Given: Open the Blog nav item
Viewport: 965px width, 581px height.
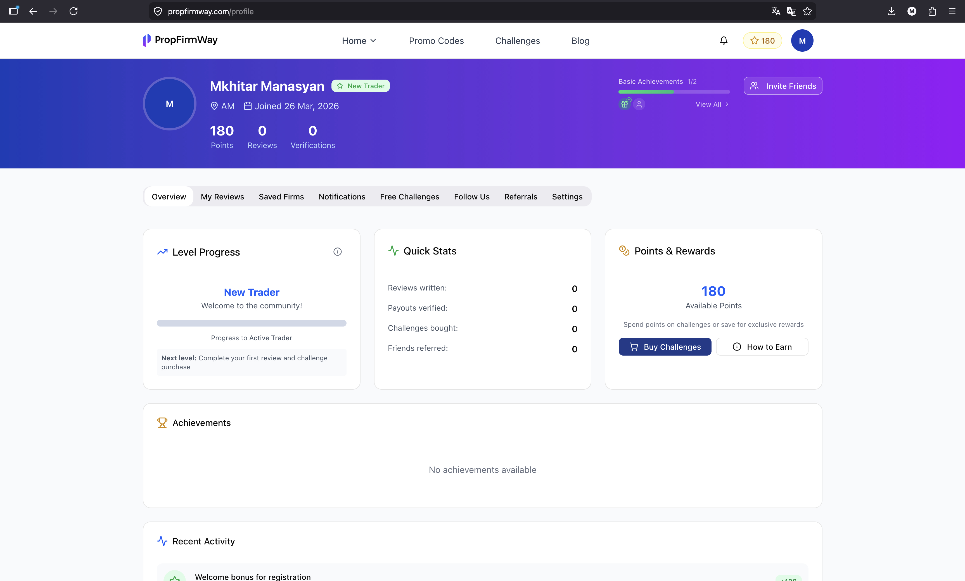Looking at the screenshot, I should pos(580,41).
